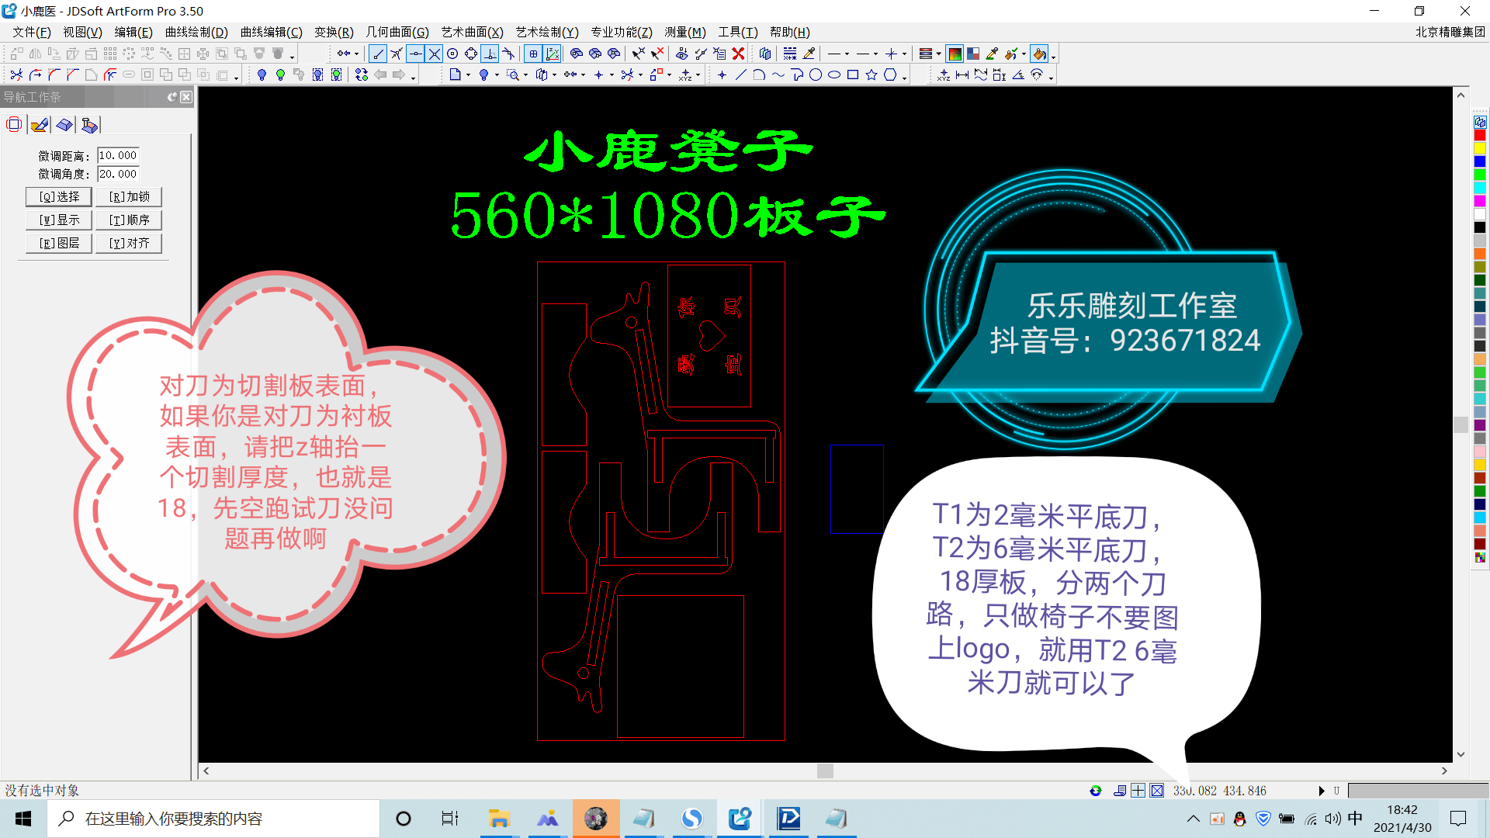
Task: Click the [R]加锁 button
Action: [129, 197]
